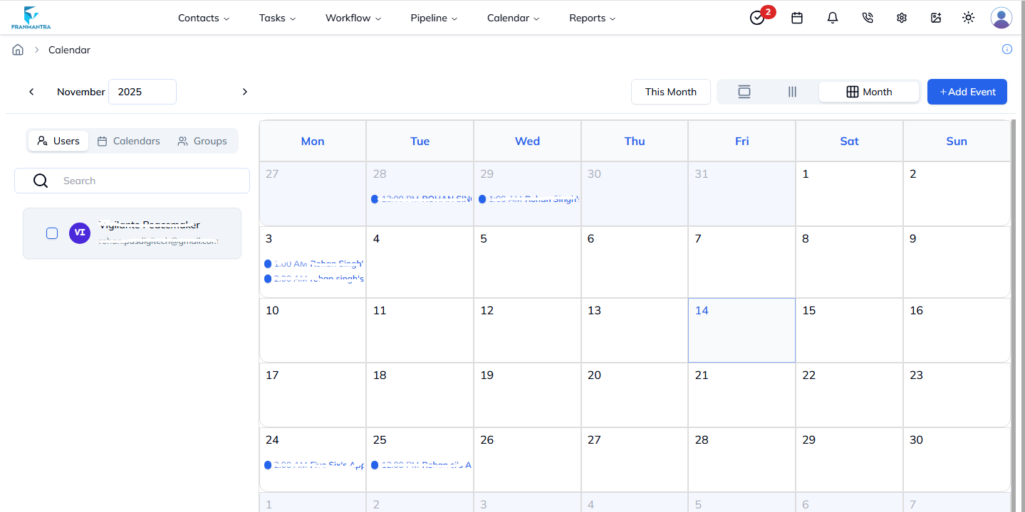Open the settings gear icon
The image size is (1025, 512).
(901, 18)
